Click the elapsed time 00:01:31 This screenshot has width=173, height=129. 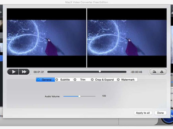pos(39,72)
